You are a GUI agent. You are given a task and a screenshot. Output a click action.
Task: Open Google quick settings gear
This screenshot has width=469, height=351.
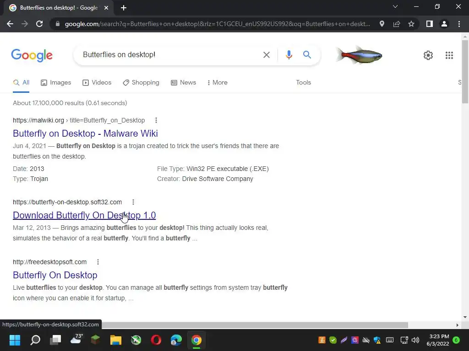[428, 55]
